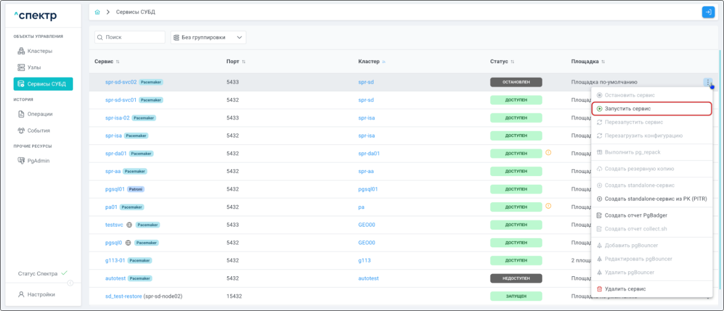Open Настройки in the sidebar
The height and width of the screenshot is (311, 724).
41,295
